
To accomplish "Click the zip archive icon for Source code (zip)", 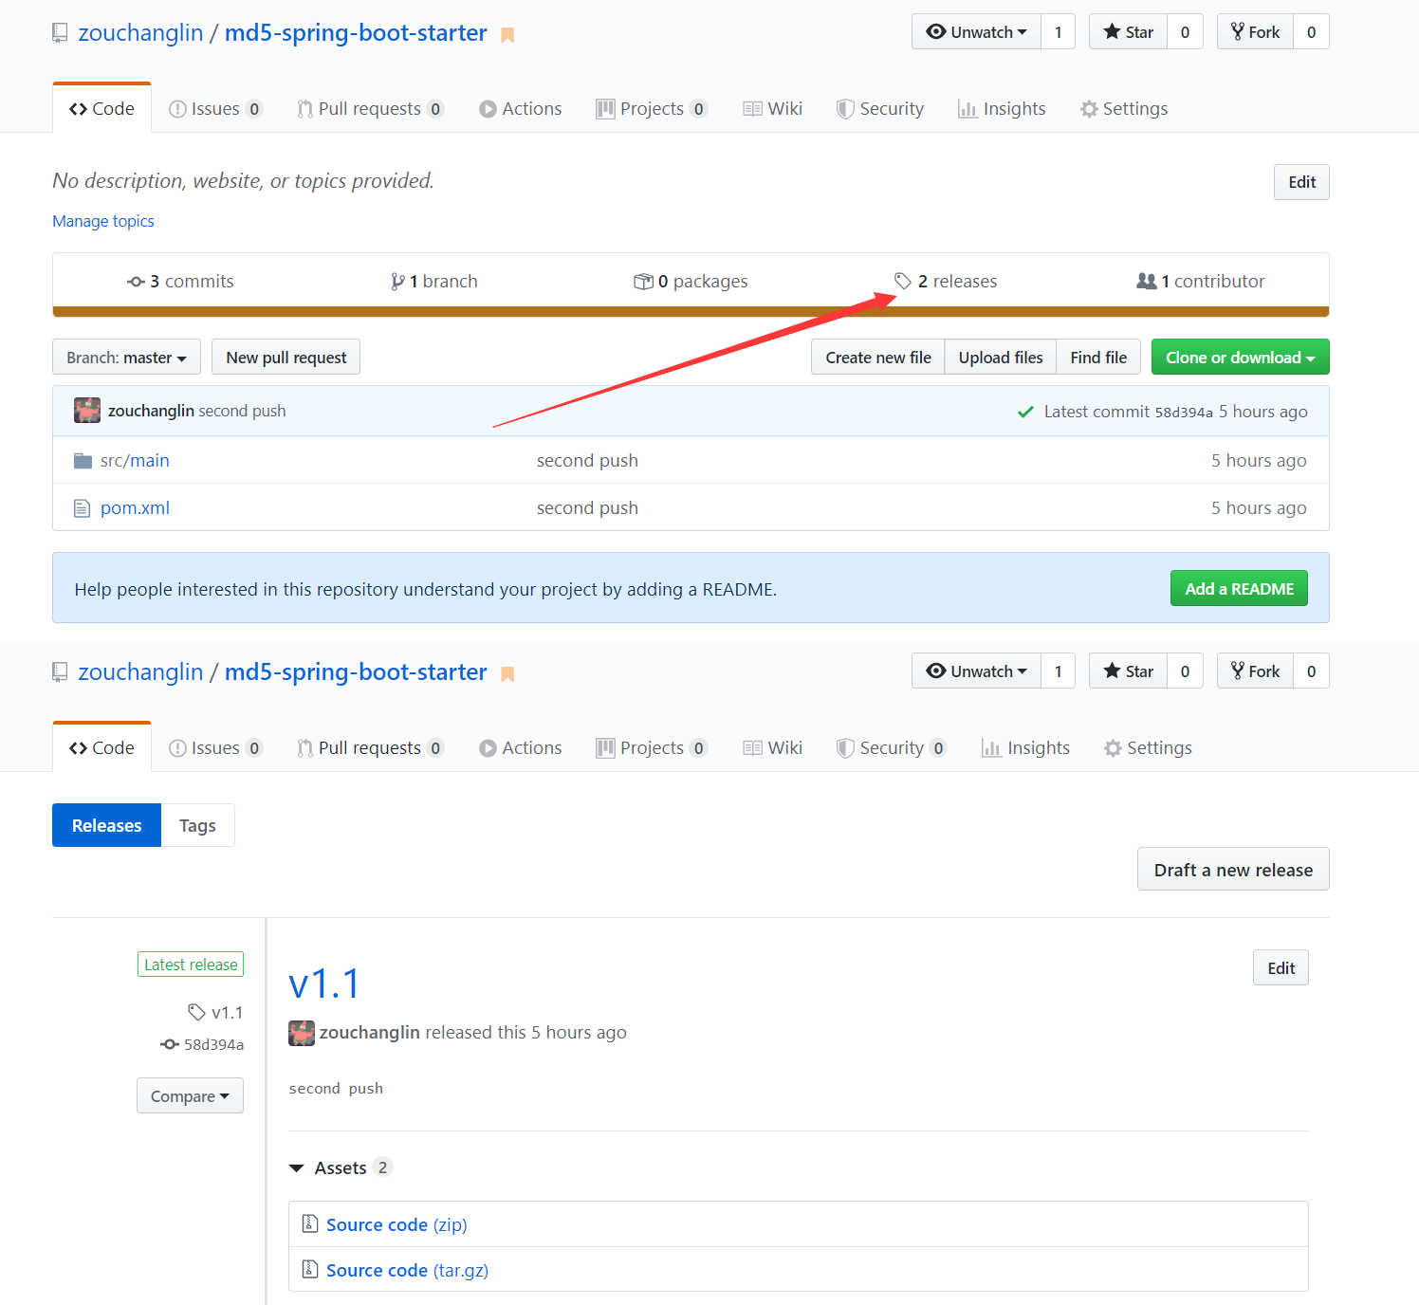I will (x=309, y=1224).
